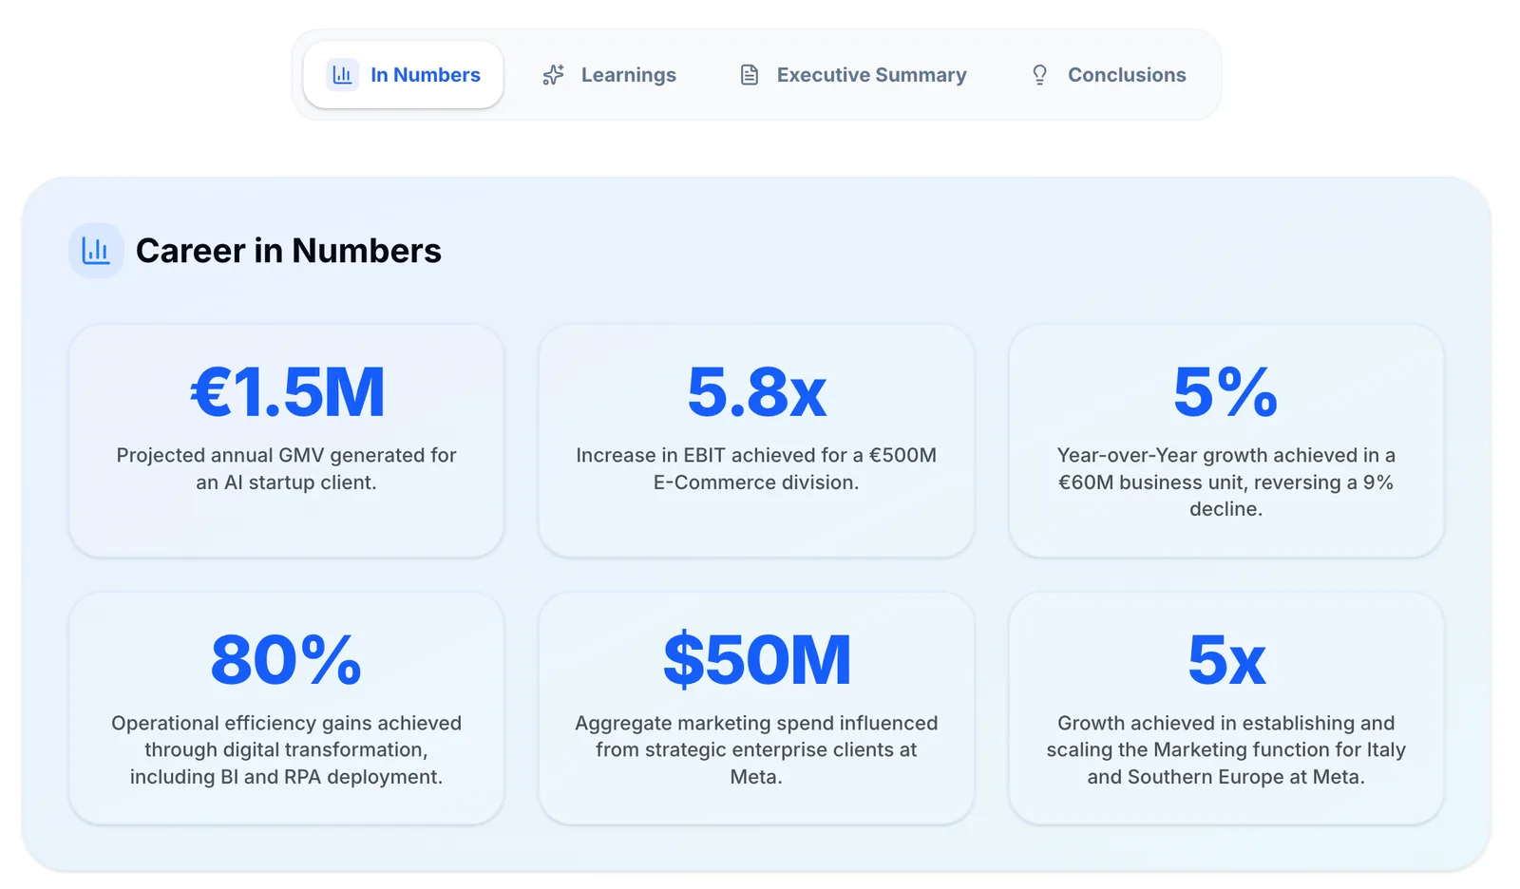Click the Career in Numbers heading
This screenshot has width=1520, height=889.
click(x=289, y=251)
